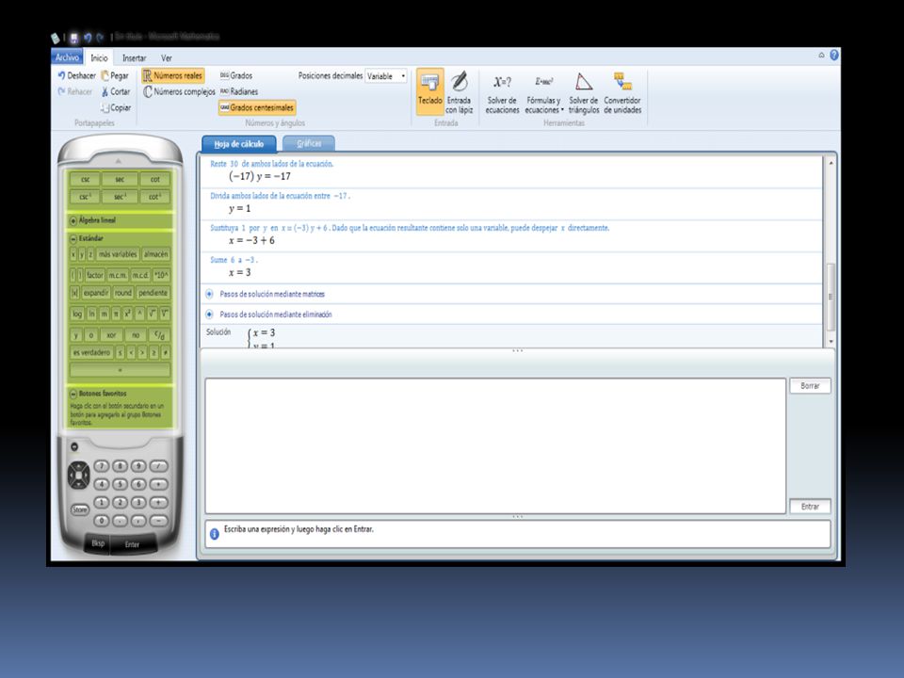Image resolution: width=904 pixels, height=678 pixels.
Task: Open help with the question mark icon
Action: 834,56
